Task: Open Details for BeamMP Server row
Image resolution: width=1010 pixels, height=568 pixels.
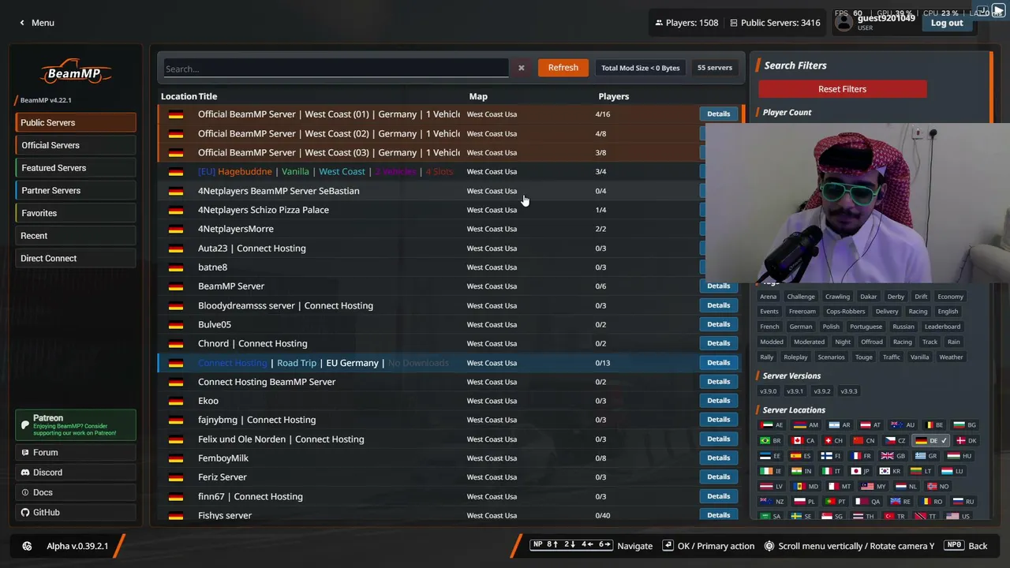Action: tap(718, 286)
